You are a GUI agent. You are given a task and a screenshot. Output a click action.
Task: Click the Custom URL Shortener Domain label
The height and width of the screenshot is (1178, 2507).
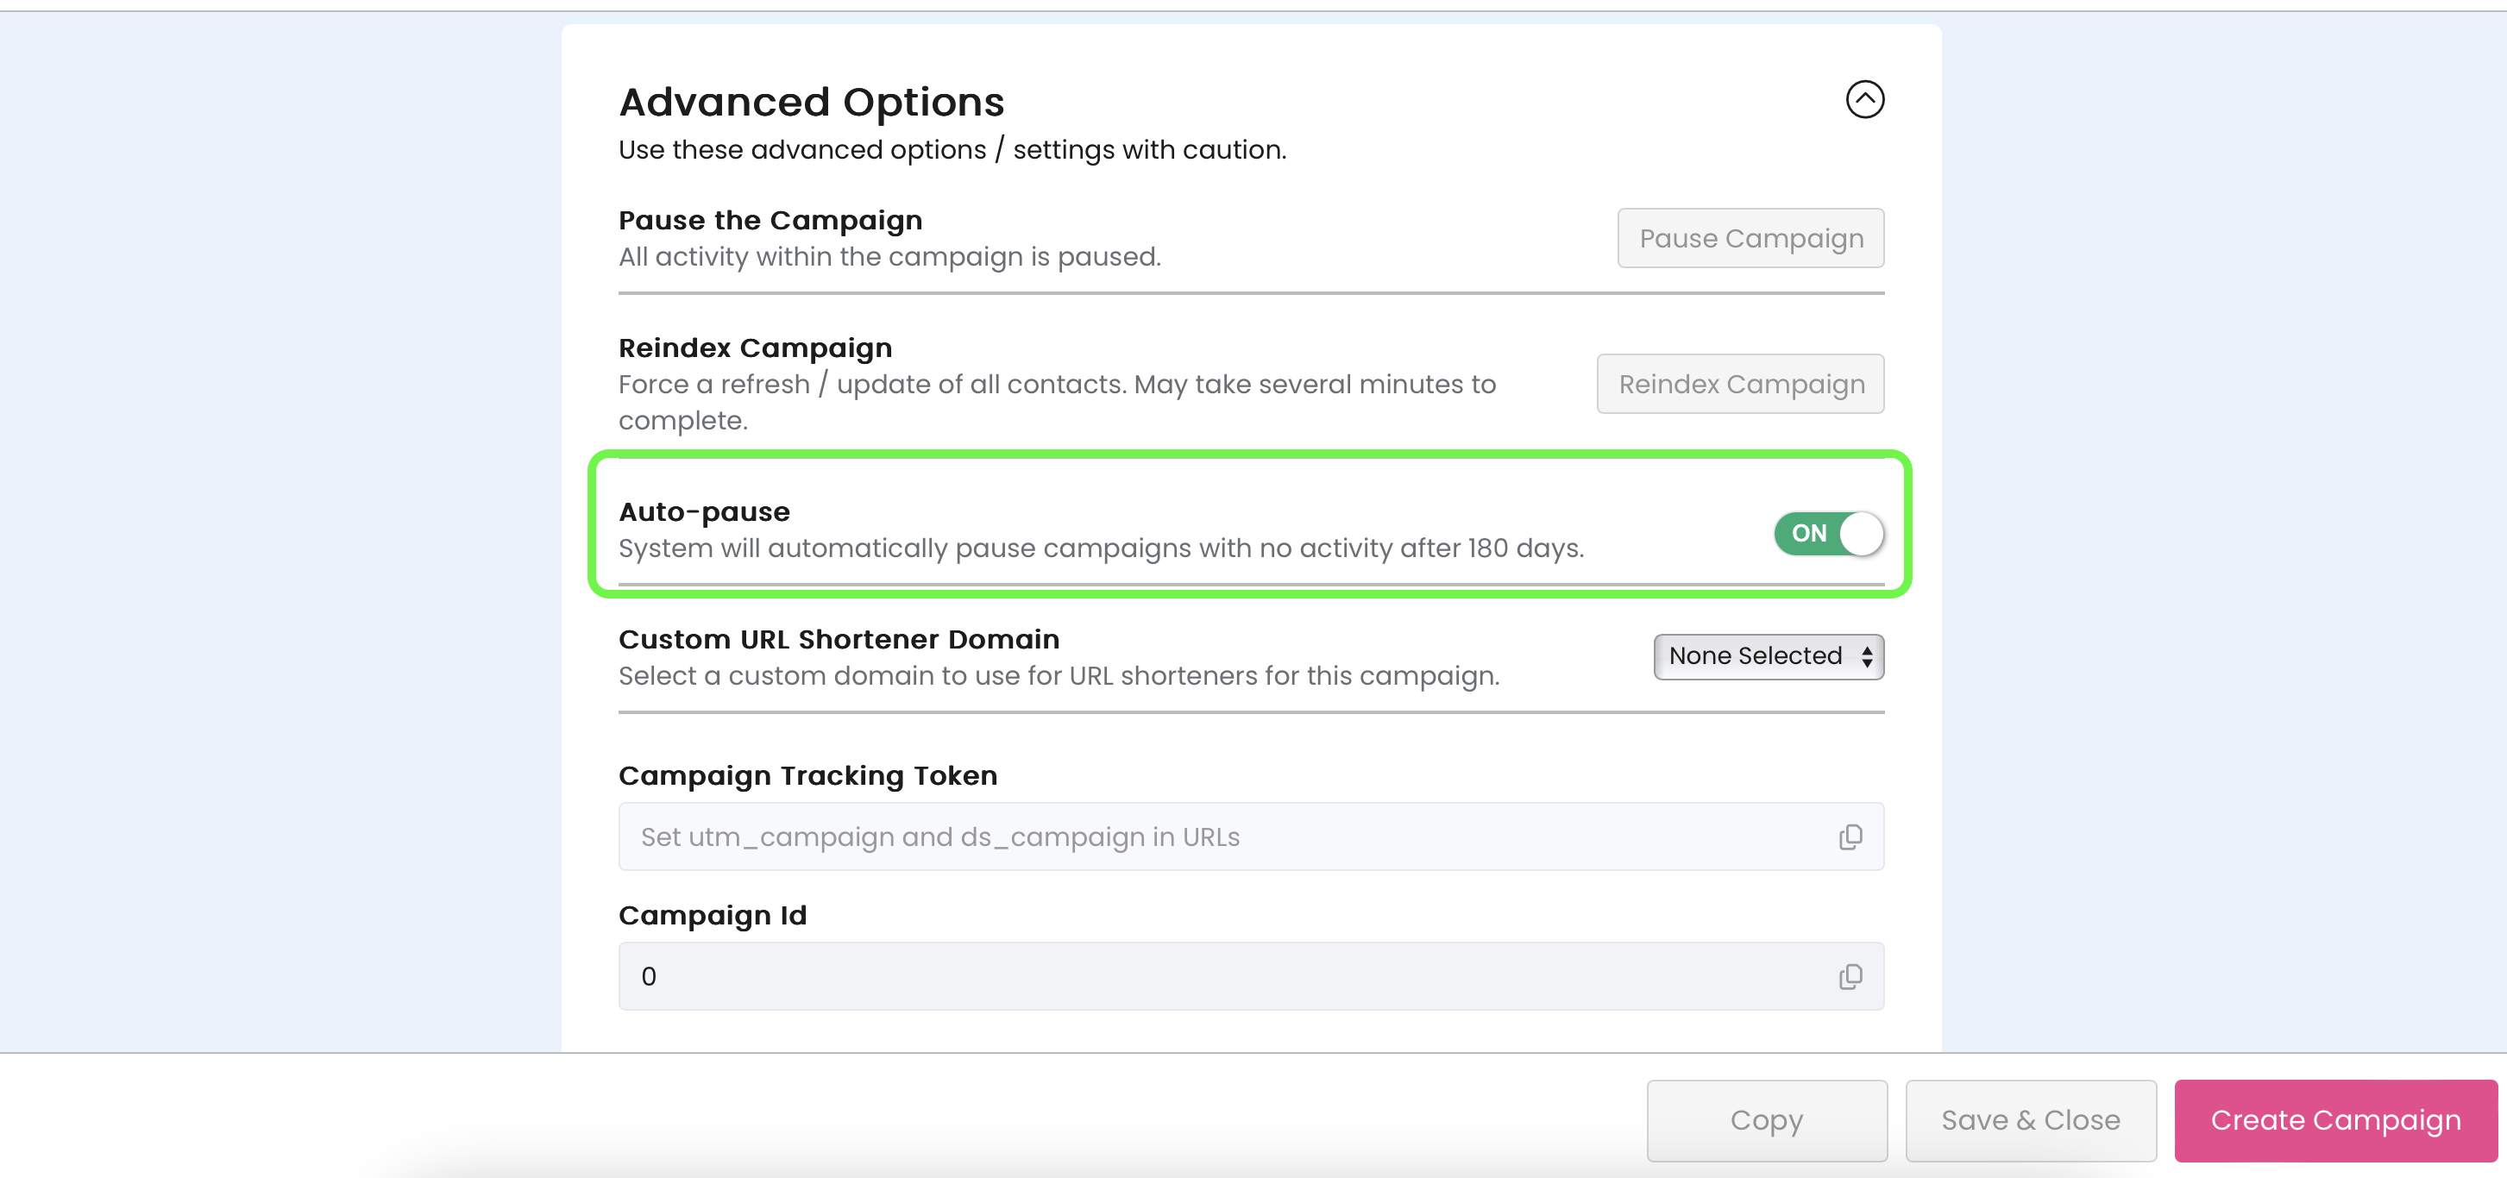click(839, 639)
